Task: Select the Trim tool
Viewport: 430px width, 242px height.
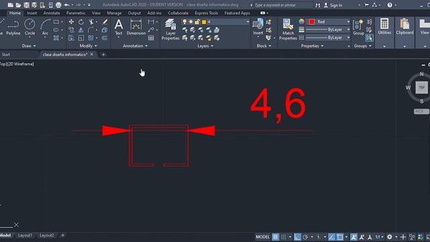Action: (x=91, y=22)
